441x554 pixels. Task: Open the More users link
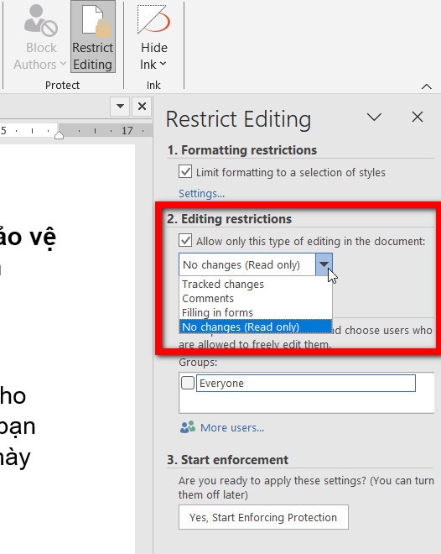coord(232,428)
